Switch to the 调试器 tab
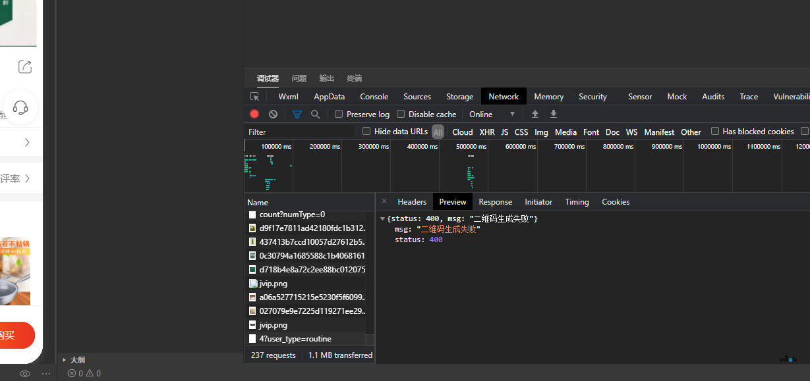 (x=268, y=78)
